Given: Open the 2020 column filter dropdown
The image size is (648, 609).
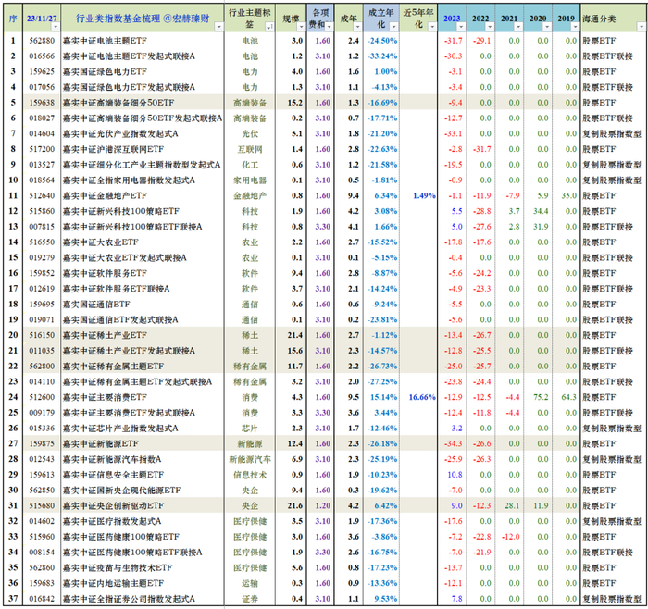Looking at the screenshot, I should point(547,27).
